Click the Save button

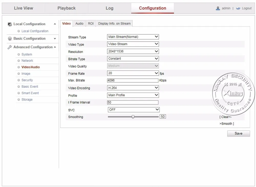239,133
